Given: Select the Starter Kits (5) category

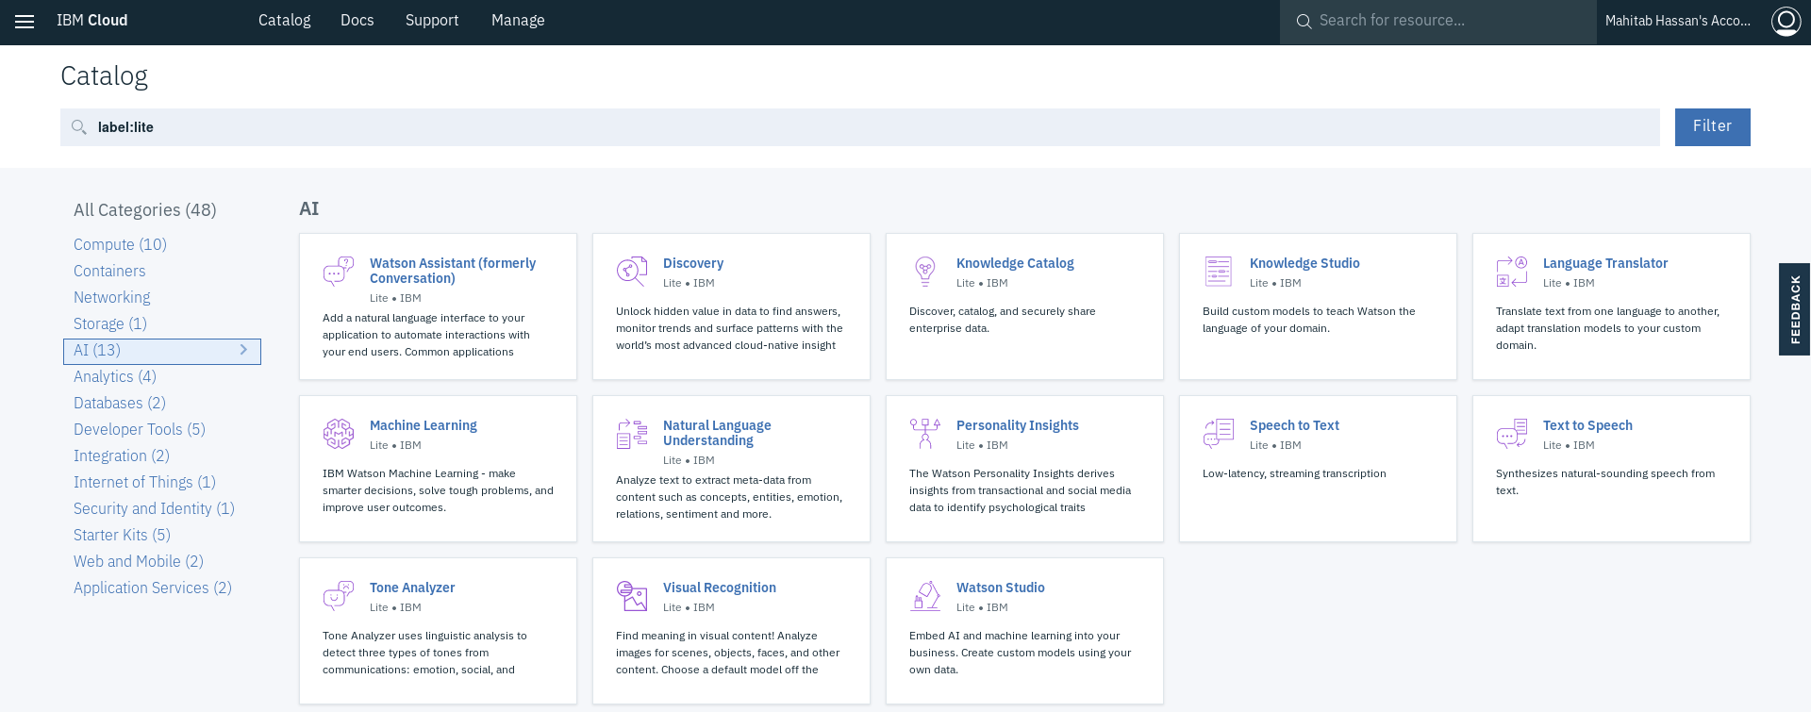Looking at the screenshot, I should (x=122, y=535).
